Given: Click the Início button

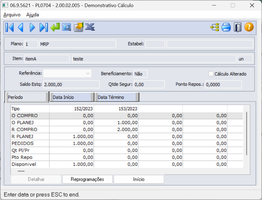Looking at the screenshot, I should coord(138,179).
